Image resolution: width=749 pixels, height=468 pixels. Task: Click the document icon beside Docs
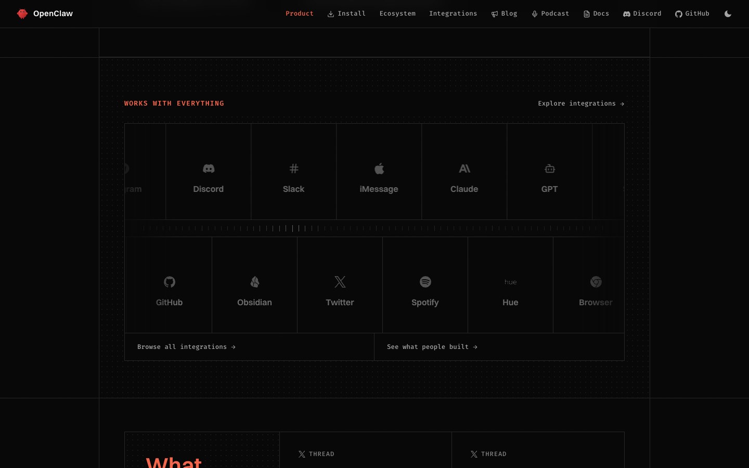click(x=587, y=14)
